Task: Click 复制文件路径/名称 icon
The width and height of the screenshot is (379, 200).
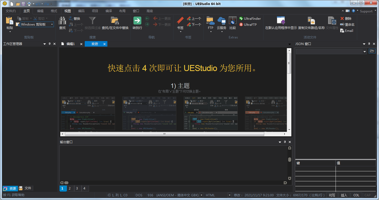Action: pos(311,21)
